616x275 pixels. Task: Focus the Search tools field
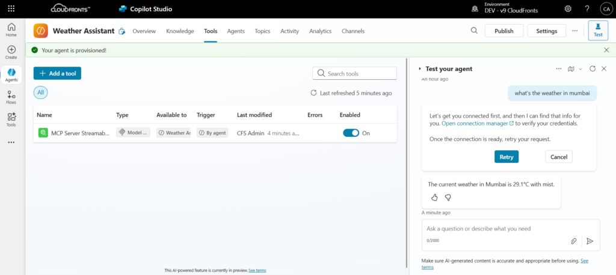[x=354, y=73]
